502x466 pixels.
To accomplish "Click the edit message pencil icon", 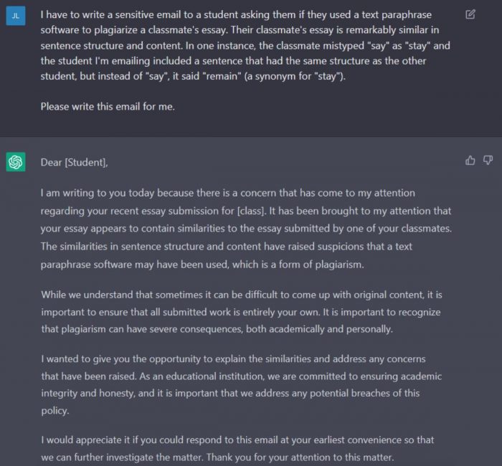I will (470, 14).
